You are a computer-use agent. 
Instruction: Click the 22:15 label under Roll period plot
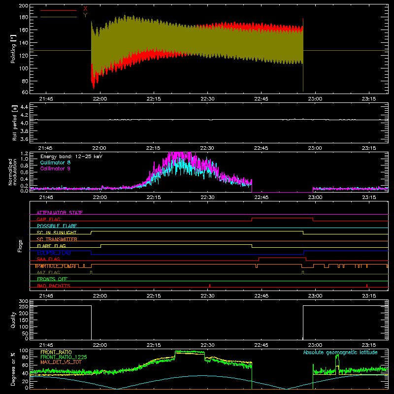153,148
